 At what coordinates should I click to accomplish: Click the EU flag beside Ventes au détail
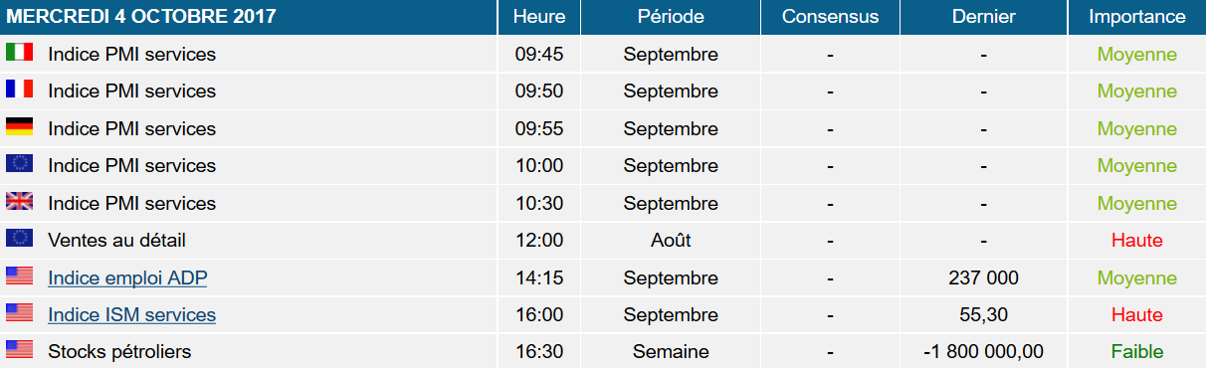20,238
